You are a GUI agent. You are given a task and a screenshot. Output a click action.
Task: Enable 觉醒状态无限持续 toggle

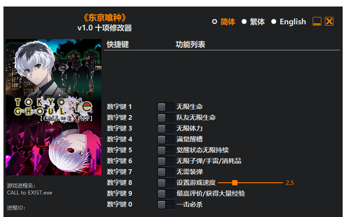166,151
